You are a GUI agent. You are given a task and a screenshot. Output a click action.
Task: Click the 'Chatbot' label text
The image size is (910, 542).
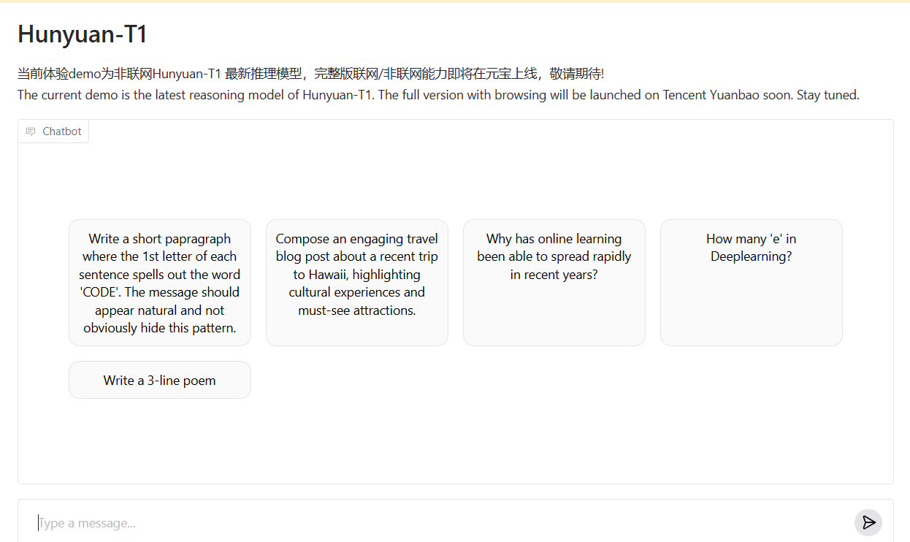coord(62,131)
